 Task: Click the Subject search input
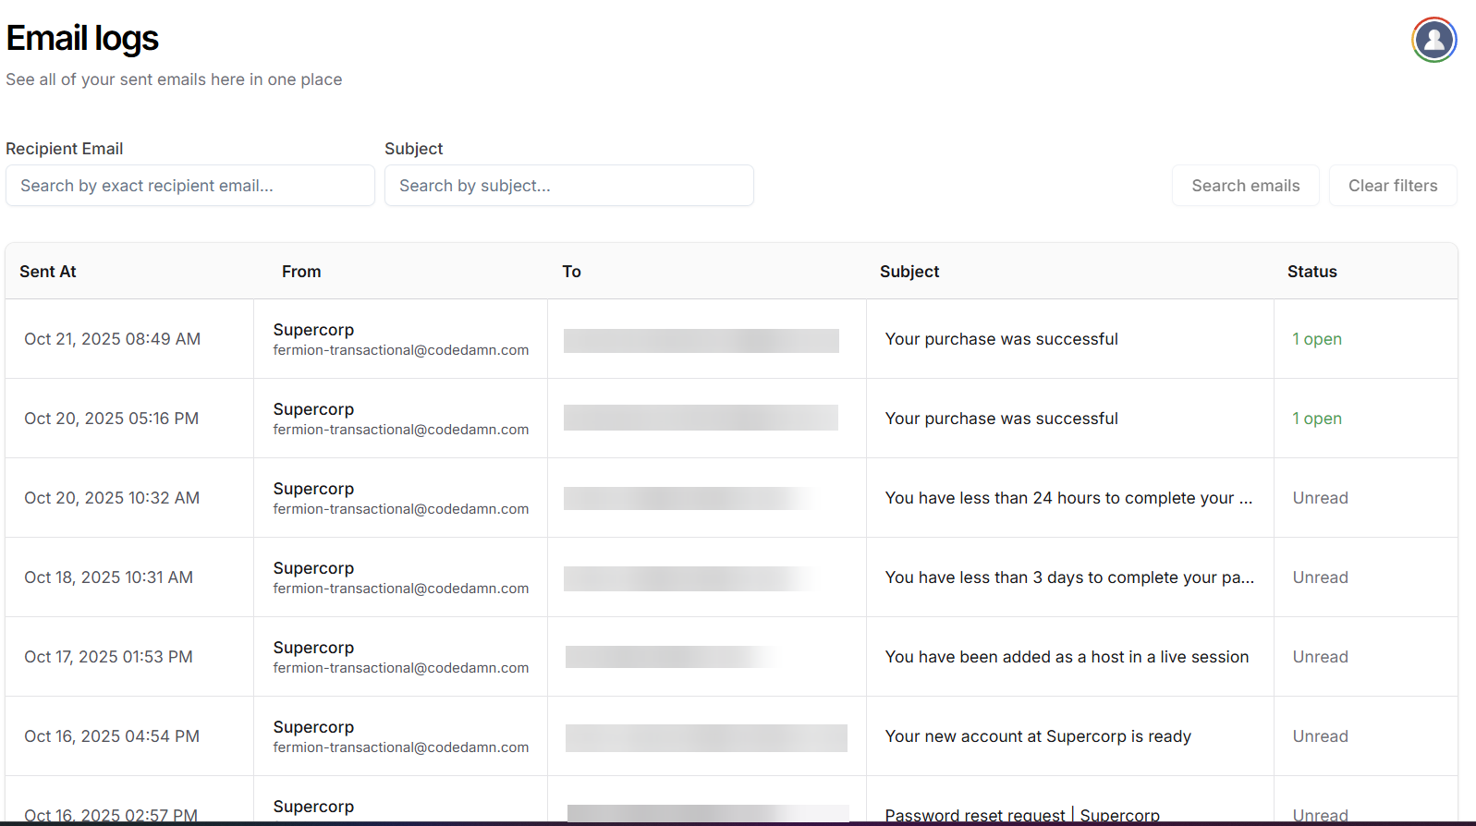568,186
